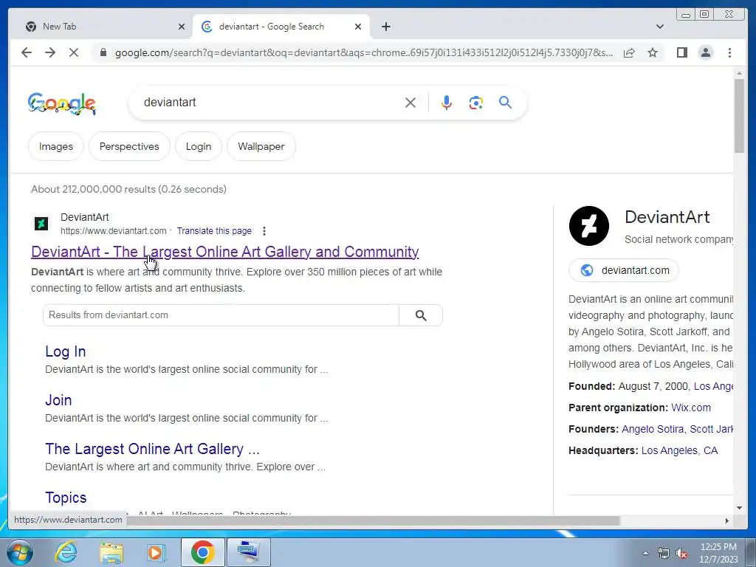Image resolution: width=756 pixels, height=567 pixels.
Task: Search by voice microphone icon
Action: pyautogui.click(x=447, y=102)
